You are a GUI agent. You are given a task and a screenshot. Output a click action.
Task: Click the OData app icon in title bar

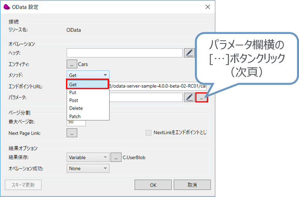tap(7, 7)
